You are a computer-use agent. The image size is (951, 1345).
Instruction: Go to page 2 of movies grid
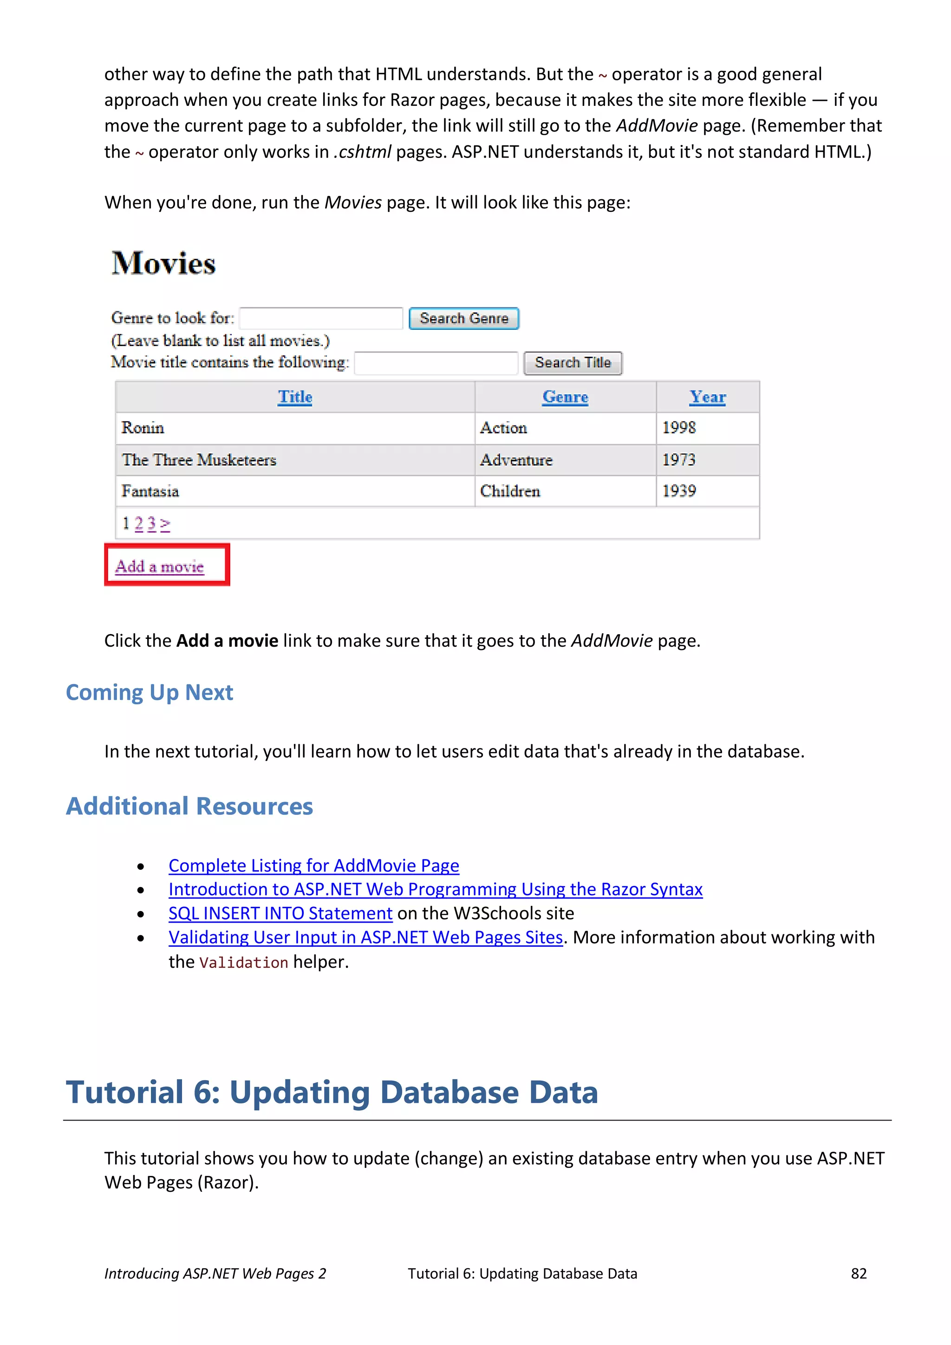tap(139, 523)
